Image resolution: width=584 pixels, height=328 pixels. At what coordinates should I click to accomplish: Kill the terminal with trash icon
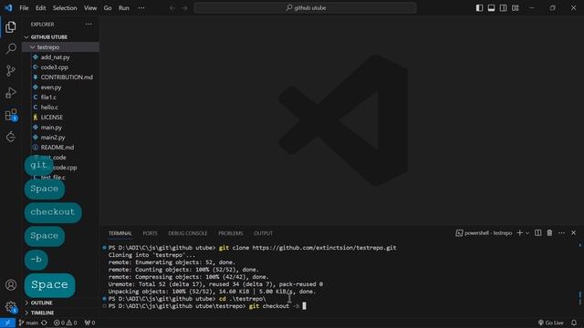549,233
